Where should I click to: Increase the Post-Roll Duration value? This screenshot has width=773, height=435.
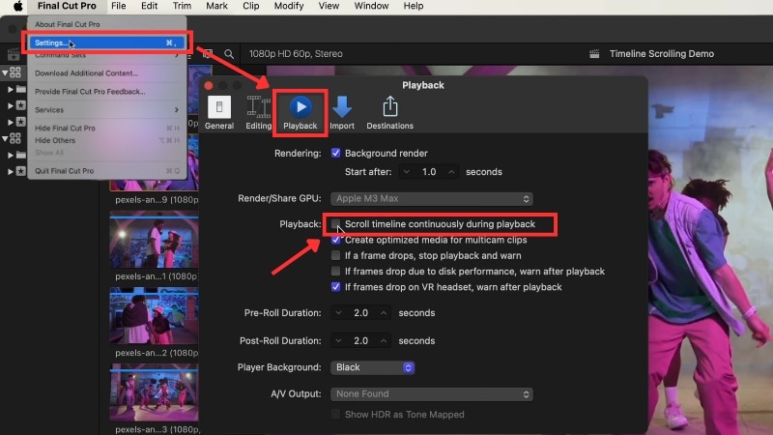click(x=384, y=341)
